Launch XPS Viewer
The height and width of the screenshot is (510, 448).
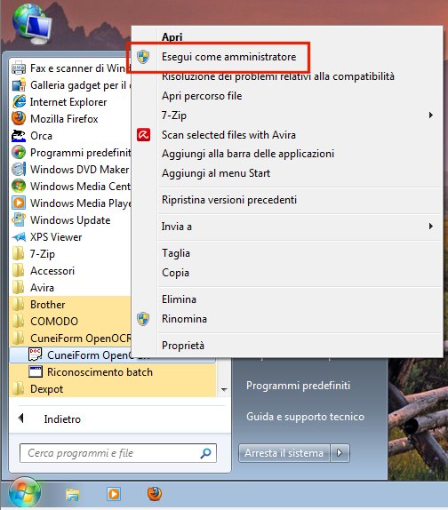tap(47, 237)
